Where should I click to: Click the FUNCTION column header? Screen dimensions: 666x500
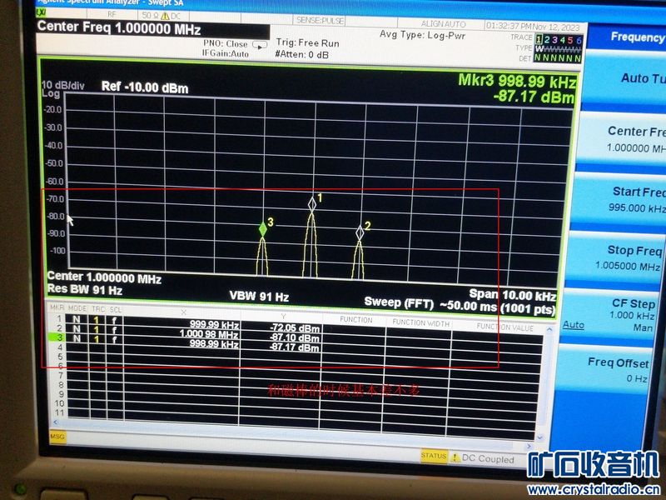[355, 320]
